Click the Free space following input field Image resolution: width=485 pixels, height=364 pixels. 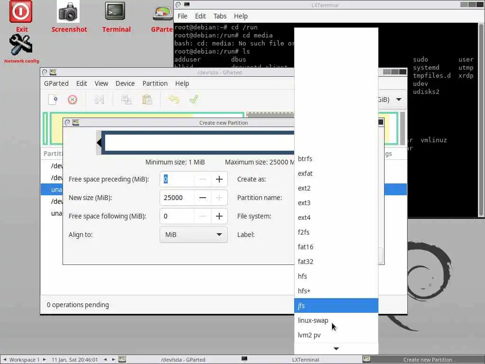click(177, 216)
